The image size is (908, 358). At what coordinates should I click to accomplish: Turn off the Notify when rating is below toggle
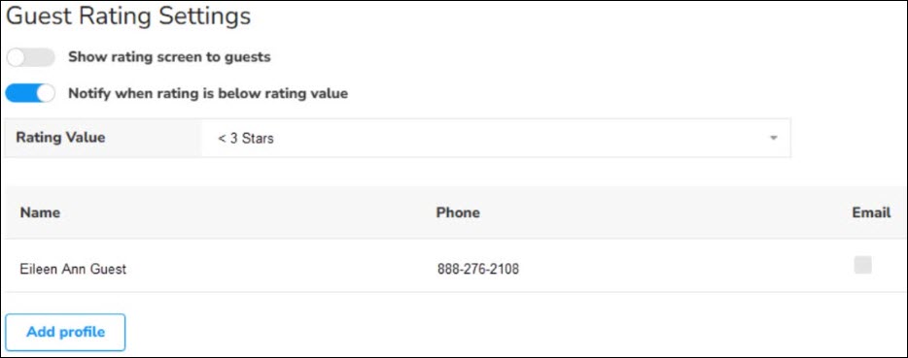click(x=30, y=93)
